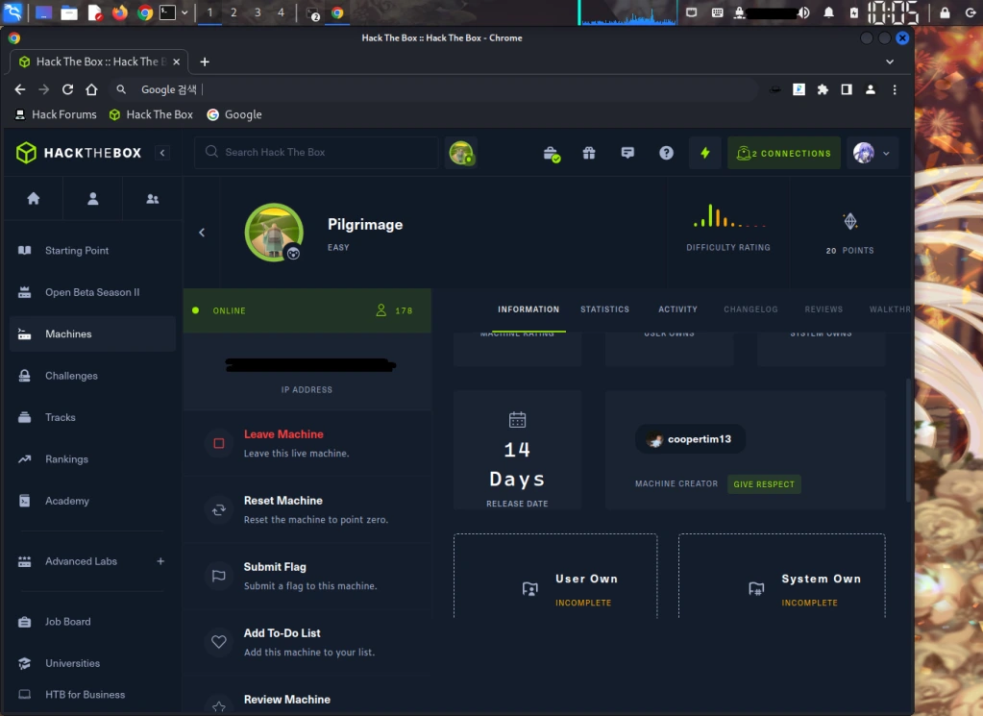Launch Firefox from the taskbar

(x=119, y=12)
